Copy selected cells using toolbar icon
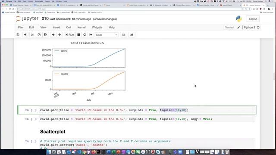 pos(39,35)
